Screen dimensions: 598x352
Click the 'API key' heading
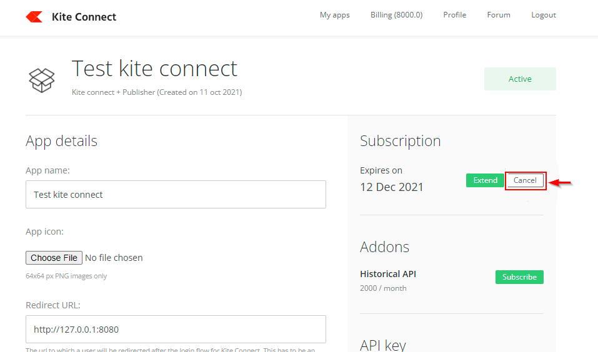pyautogui.click(x=383, y=345)
